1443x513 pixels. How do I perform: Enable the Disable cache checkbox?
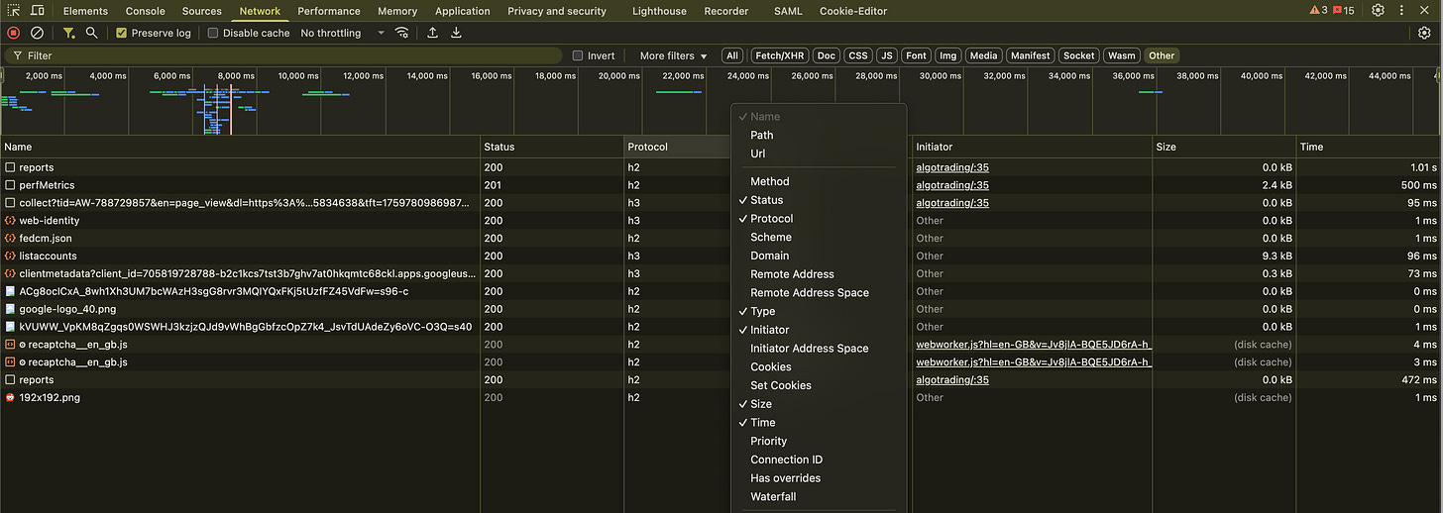click(213, 33)
